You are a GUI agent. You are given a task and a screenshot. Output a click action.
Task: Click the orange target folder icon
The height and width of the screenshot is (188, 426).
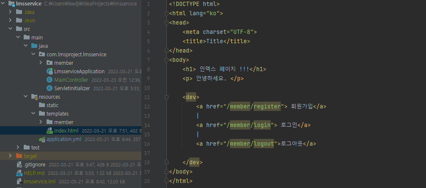(19, 156)
